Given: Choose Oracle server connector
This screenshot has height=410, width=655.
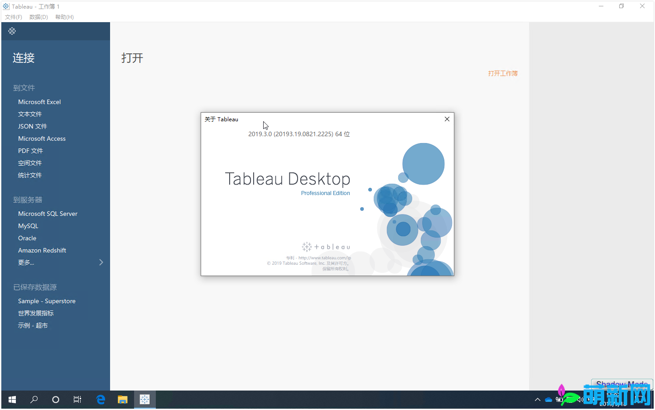Looking at the screenshot, I should 27,238.
